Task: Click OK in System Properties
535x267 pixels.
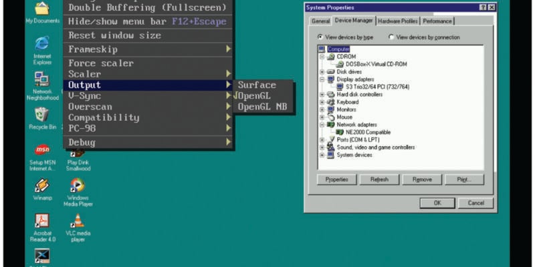Action: (437, 203)
